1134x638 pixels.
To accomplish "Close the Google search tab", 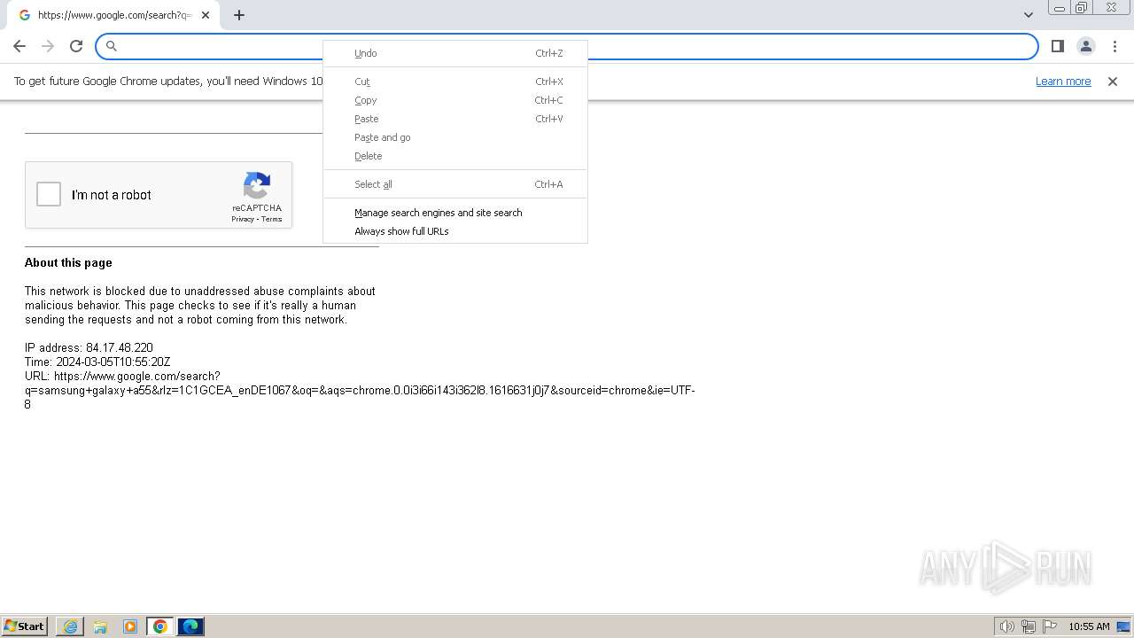I will 206,15.
